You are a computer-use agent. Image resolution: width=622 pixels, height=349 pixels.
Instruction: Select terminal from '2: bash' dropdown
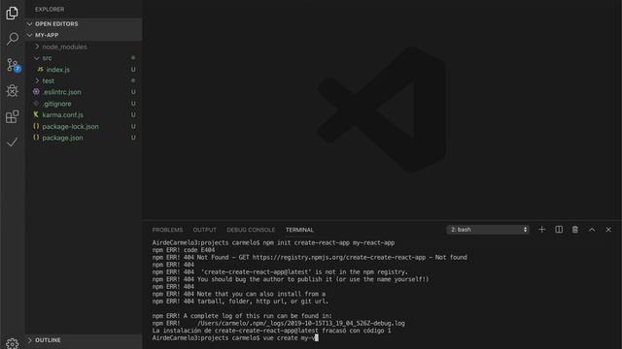pyautogui.click(x=488, y=230)
